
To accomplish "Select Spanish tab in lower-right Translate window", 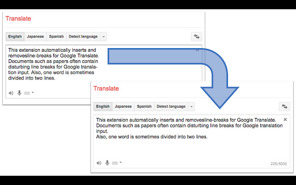I will click(x=144, y=106).
